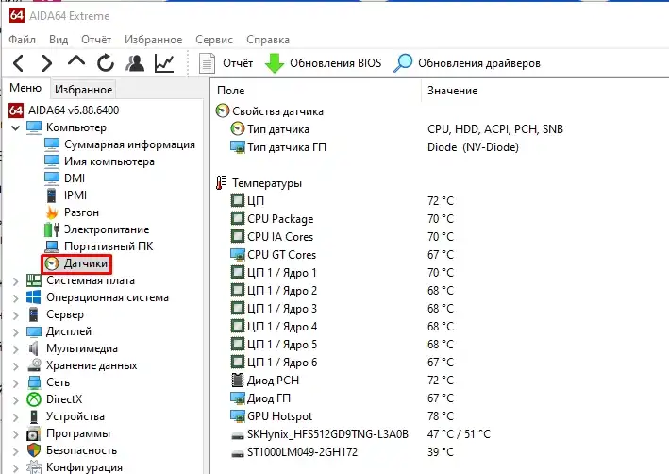Click the Отчёт toolbar button label
669x474 pixels.
click(238, 63)
